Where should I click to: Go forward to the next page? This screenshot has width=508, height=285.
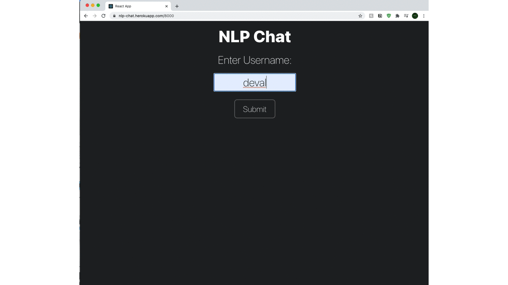(x=95, y=16)
